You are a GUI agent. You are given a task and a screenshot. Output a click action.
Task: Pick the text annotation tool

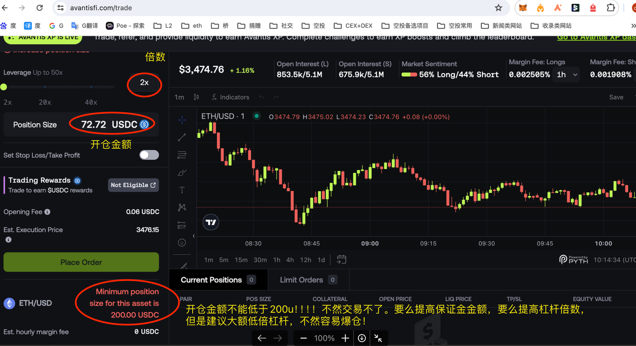tap(182, 189)
